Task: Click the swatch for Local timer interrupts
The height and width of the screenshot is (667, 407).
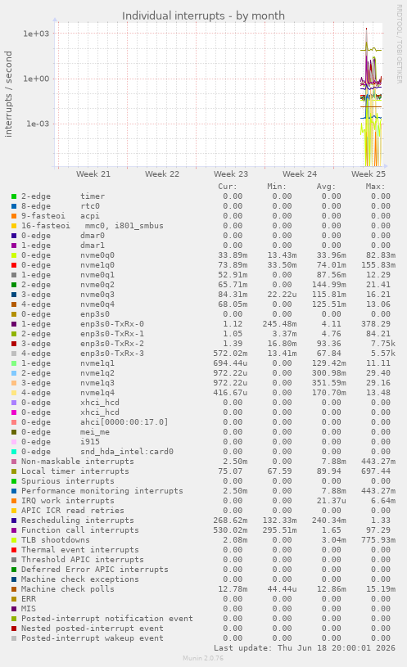Action: click(14, 471)
